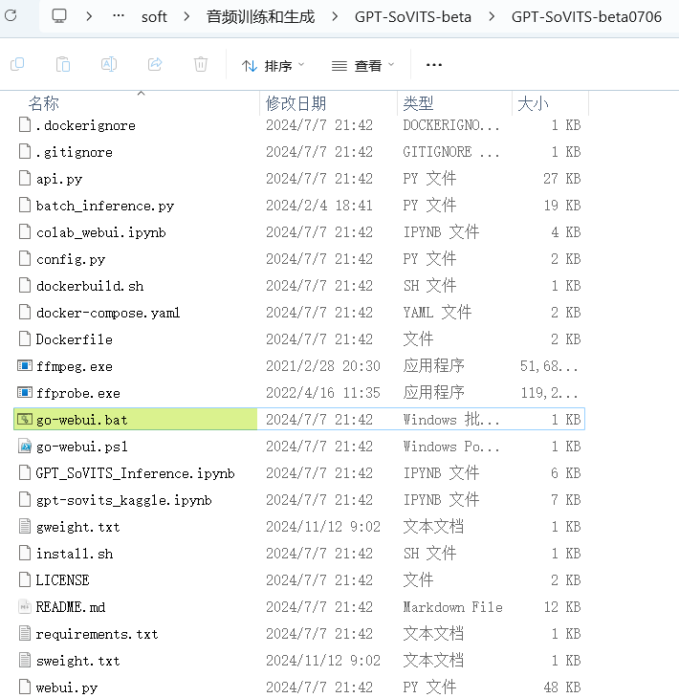Viewport: 679px width, 698px height.
Task: Select the api.py file icon
Action: pyautogui.click(x=25, y=179)
